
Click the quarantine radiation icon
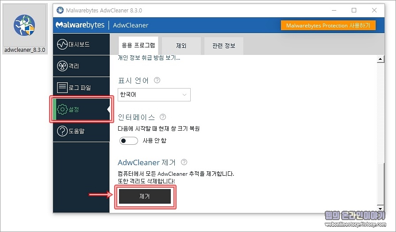62,66
